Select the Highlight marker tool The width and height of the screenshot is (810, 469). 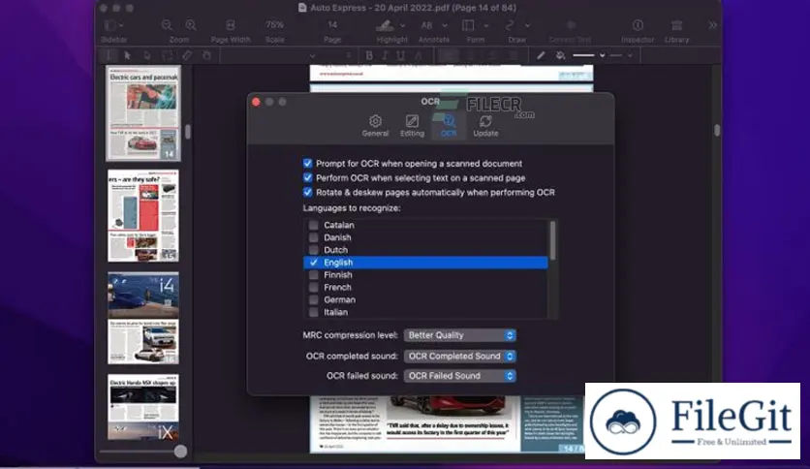tap(385, 25)
